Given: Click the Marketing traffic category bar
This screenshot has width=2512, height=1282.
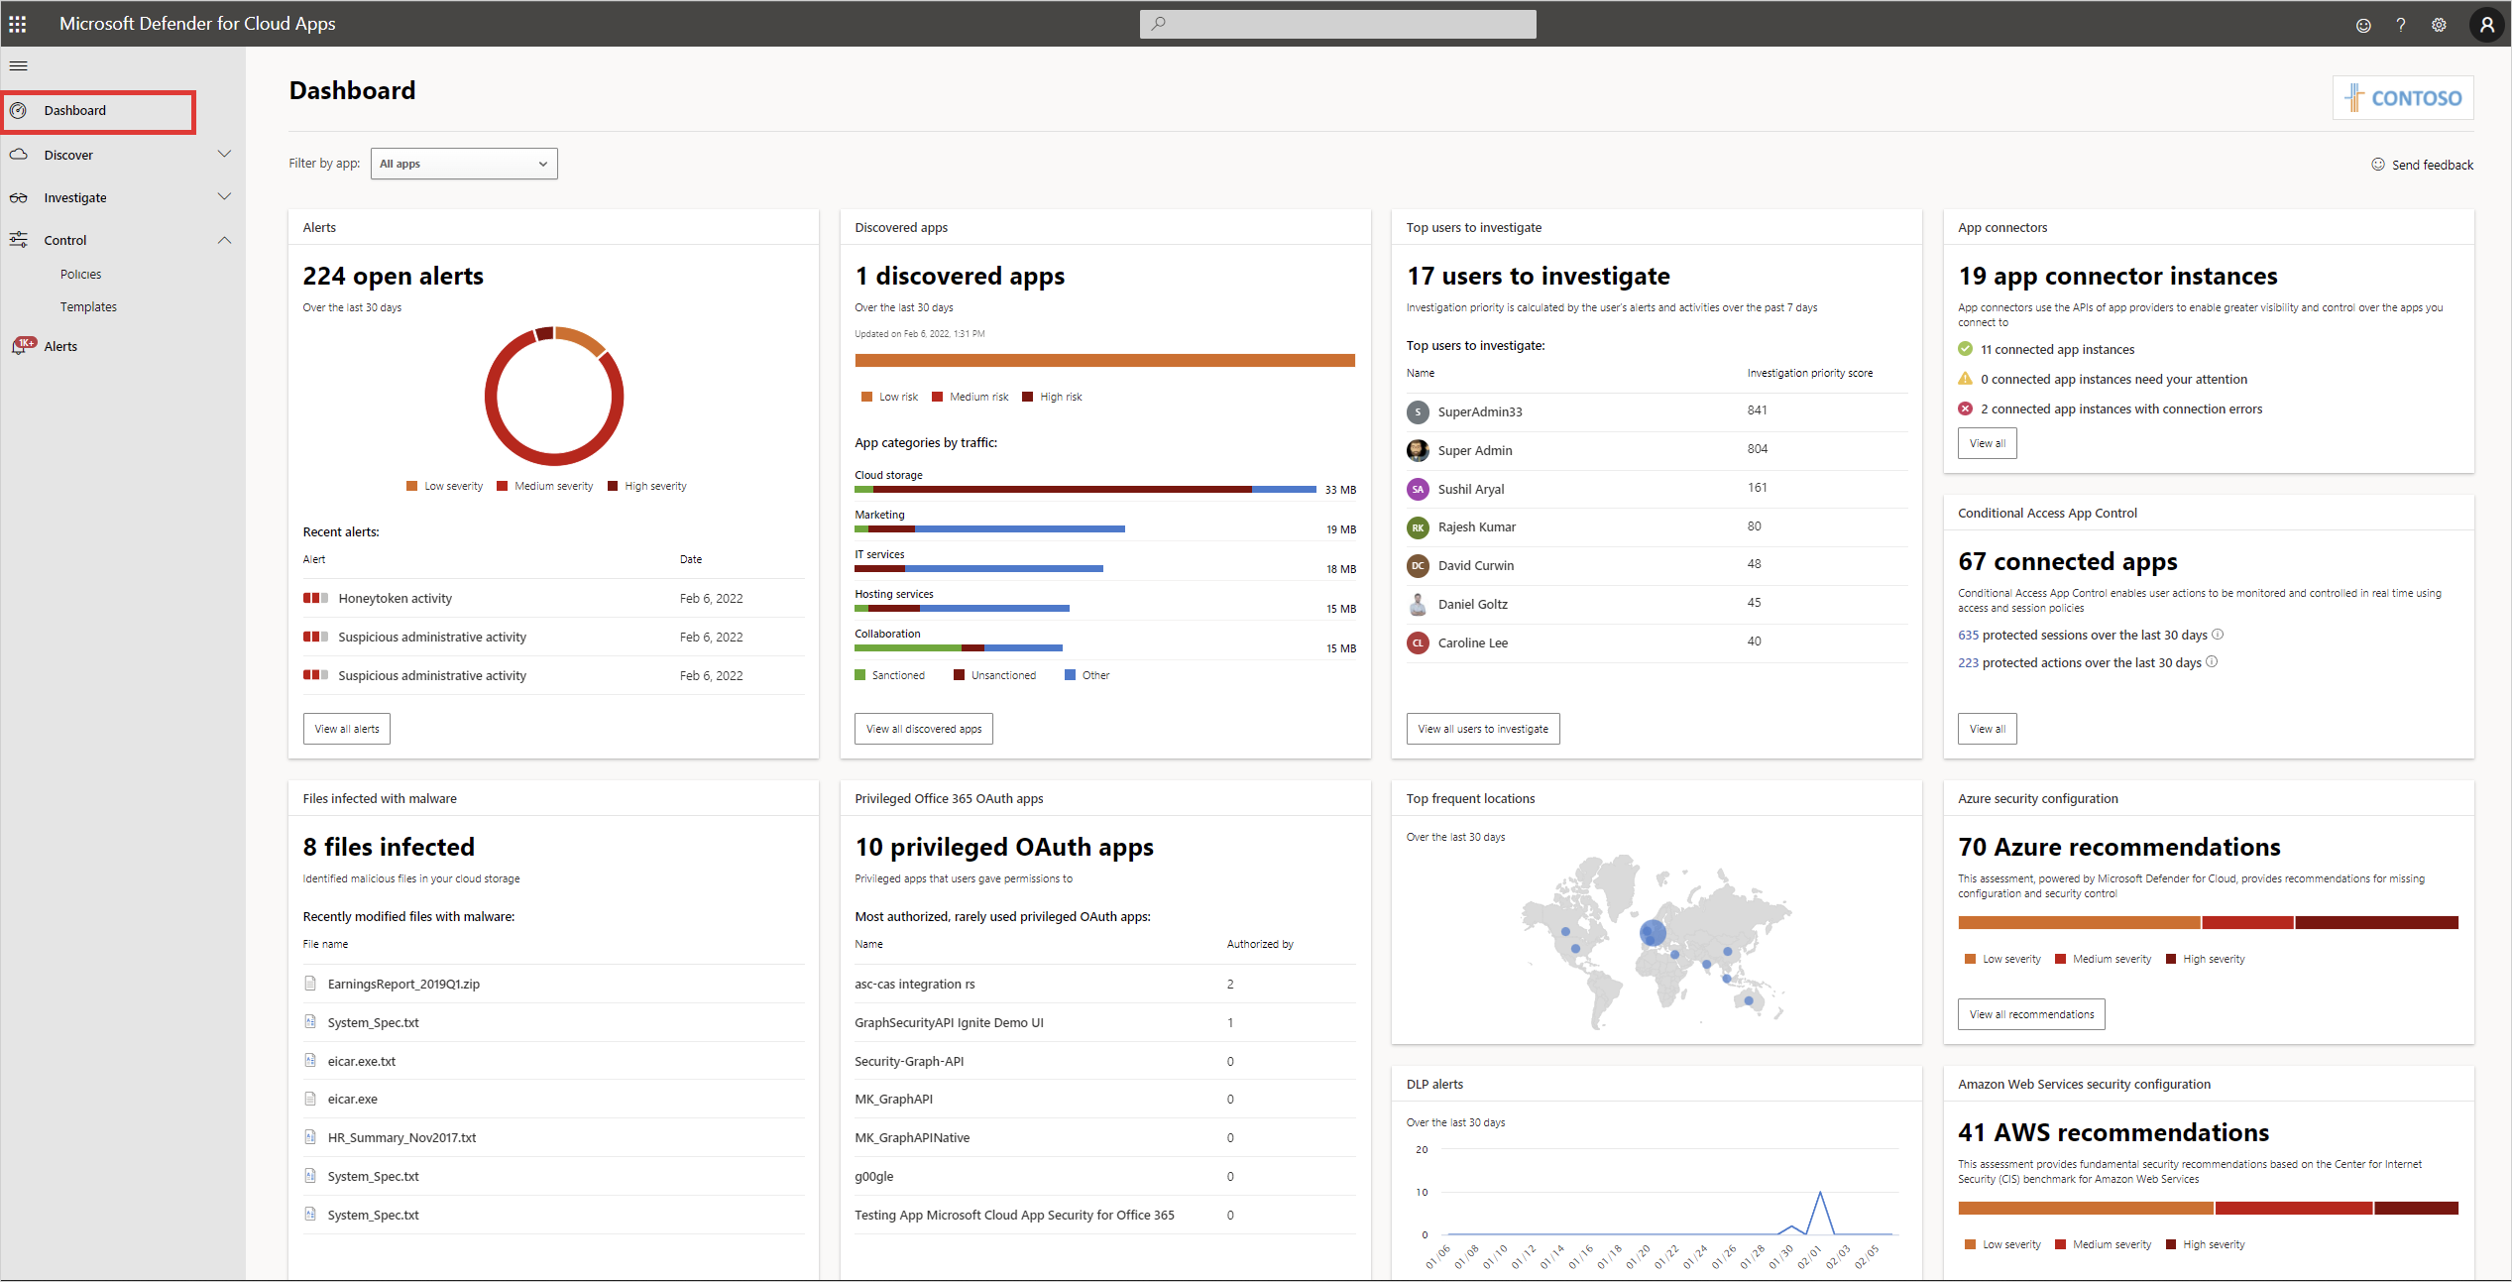Looking at the screenshot, I should pyautogui.click(x=989, y=529).
